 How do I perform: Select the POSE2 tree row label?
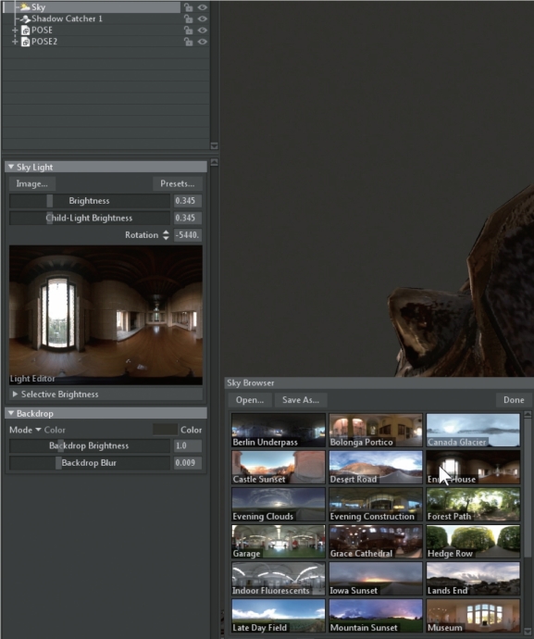coord(44,42)
